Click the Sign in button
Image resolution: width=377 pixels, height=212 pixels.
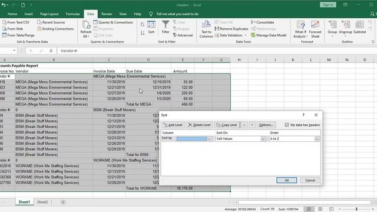(x=328, y=5)
